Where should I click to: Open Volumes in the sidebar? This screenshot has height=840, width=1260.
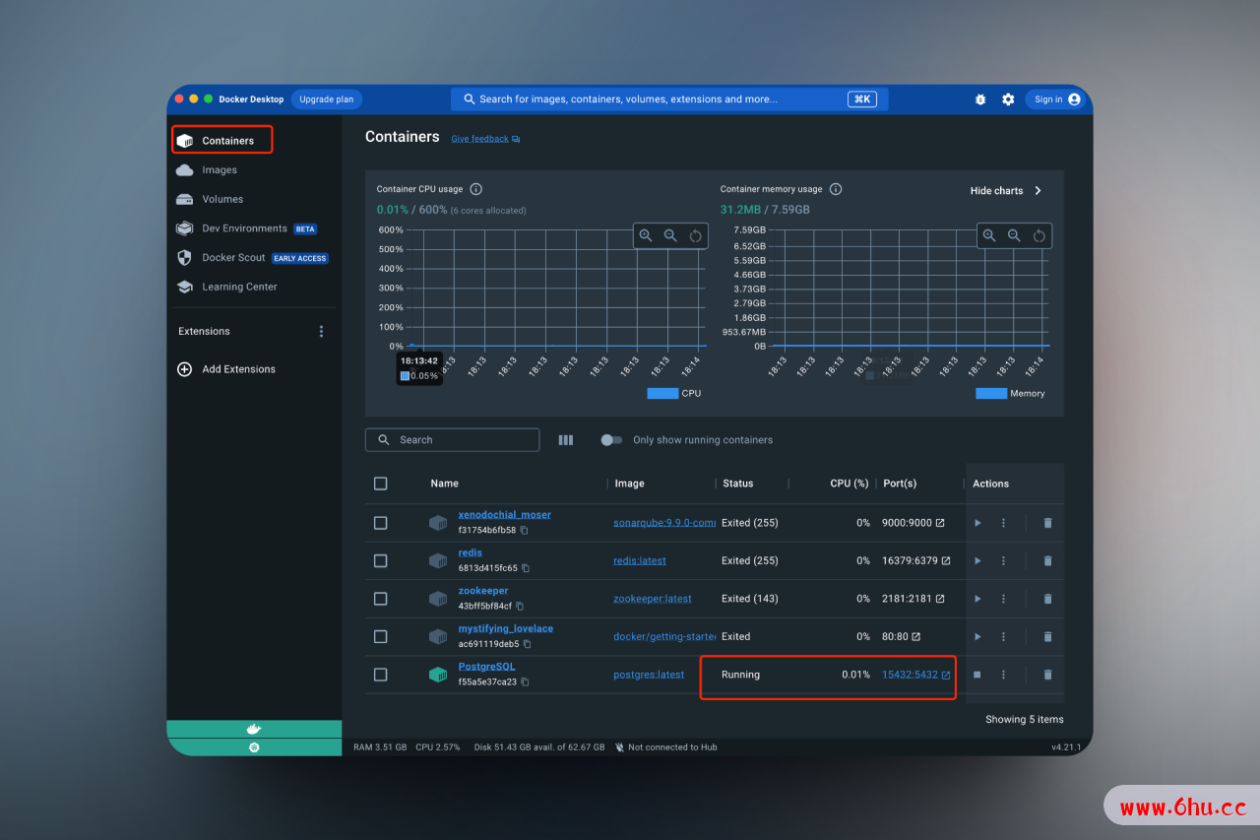pyautogui.click(x=222, y=199)
